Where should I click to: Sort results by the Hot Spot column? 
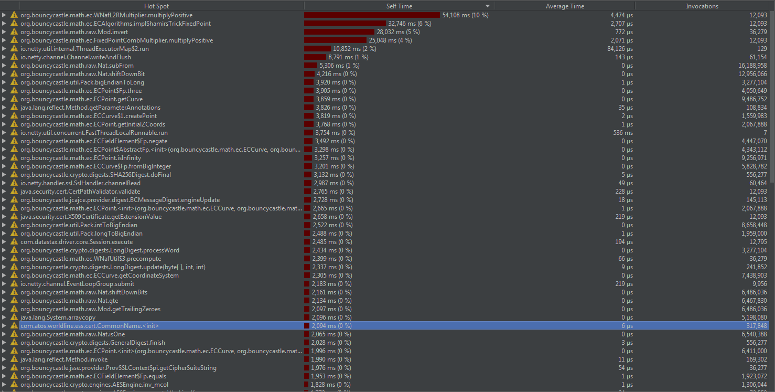point(156,6)
